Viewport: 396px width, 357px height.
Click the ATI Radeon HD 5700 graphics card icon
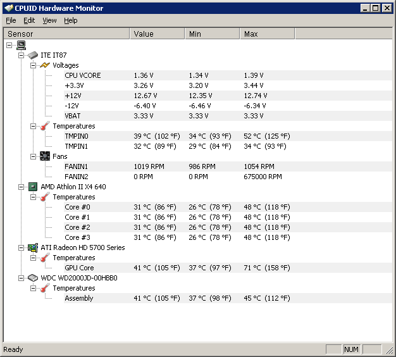(32, 247)
